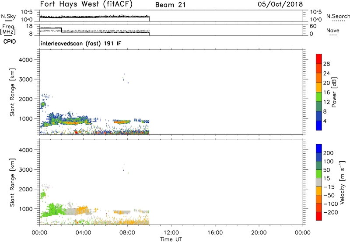Click the "Nave" legend label
This screenshot has width=350, height=242.
point(333,30)
